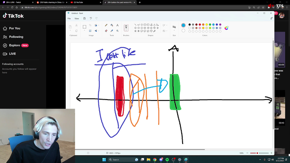Click the Paint horizontal scrollbar

click(x=140, y=149)
